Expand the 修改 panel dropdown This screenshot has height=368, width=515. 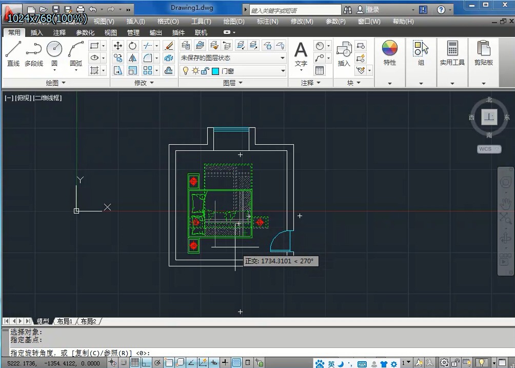pos(144,83)
